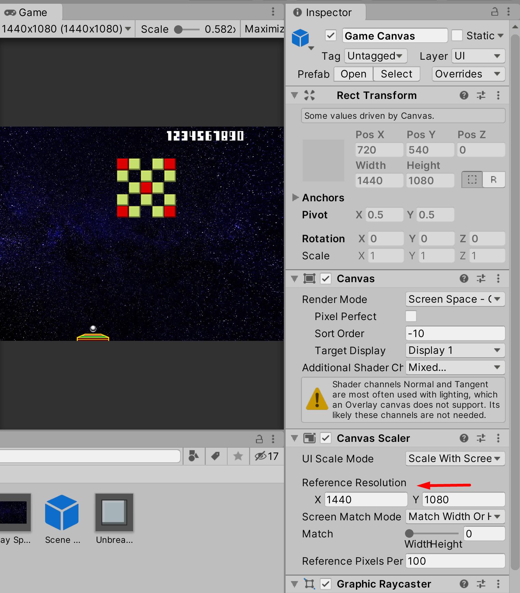Screen dimensions: 520x593
Task: Disable the Graphic Raycaster component checkbox
Action: (326, 584)
